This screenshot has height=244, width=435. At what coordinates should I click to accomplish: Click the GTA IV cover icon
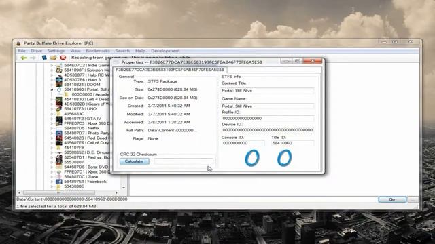59,119
